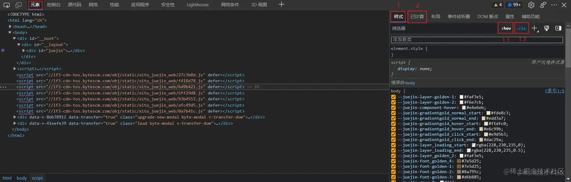Screen dimensions: 571x182
Task: Switch to the Lighthouse tab
Action: pyautogui.click(x=198, y=5)
